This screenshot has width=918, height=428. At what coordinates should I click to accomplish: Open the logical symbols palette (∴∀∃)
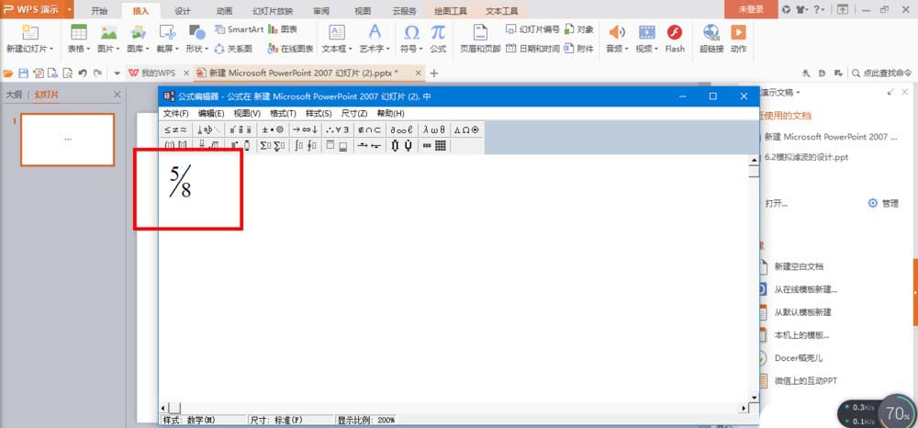pos(338,130)
